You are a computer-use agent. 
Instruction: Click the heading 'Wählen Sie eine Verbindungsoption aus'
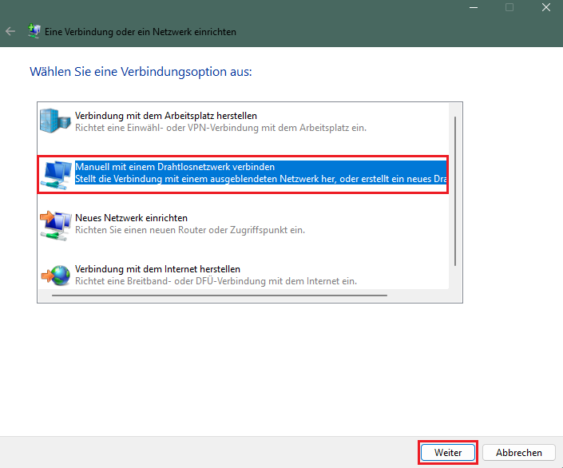141,71
